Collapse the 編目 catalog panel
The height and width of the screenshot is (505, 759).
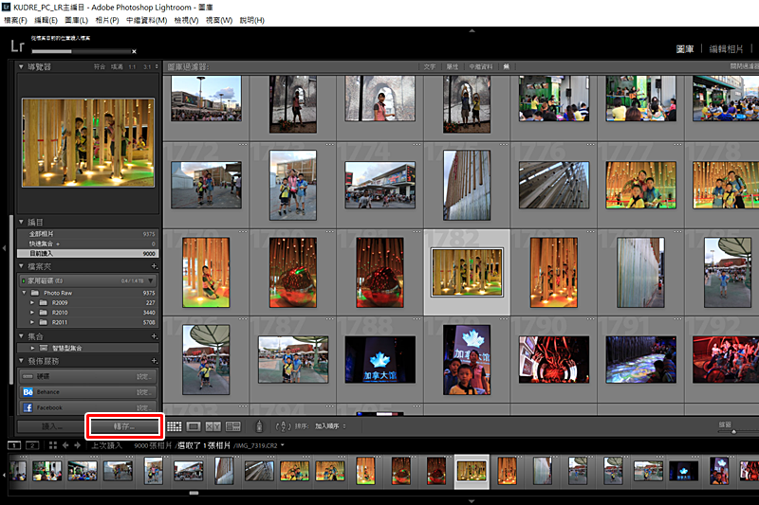pyautogui.click(x=23, y=220)
